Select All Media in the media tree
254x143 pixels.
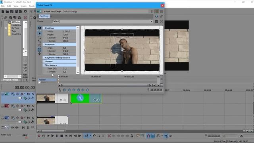pyautogui.click(x=15, y=22)
